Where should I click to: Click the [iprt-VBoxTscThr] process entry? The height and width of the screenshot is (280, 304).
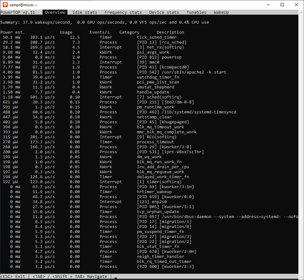[x=170, y=152]
